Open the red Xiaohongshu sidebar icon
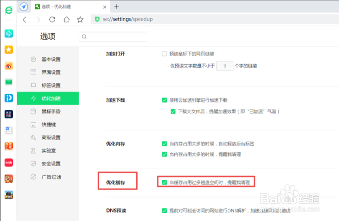 coord(9,162)
